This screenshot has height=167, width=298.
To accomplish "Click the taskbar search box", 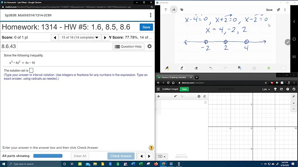I will (x=34, y=164).
